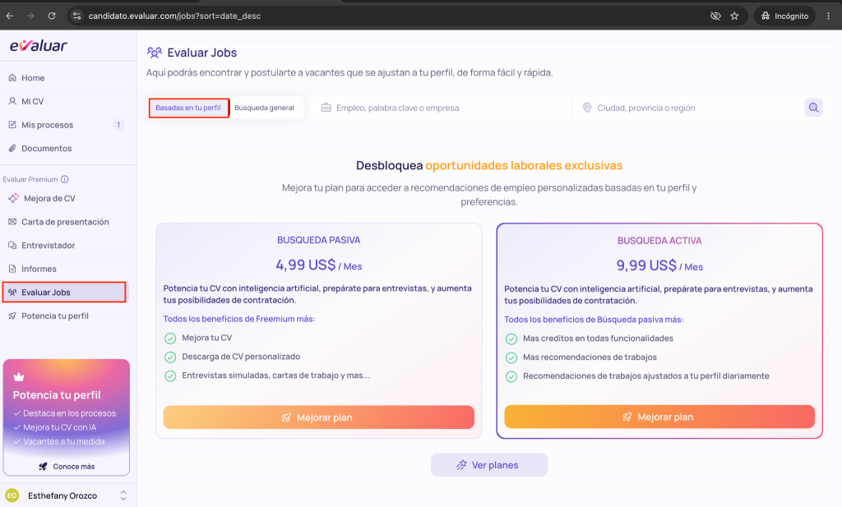The image size is (842, 507).
Task: Open the browser three-dot menu
Action: (x=829, y=16)
